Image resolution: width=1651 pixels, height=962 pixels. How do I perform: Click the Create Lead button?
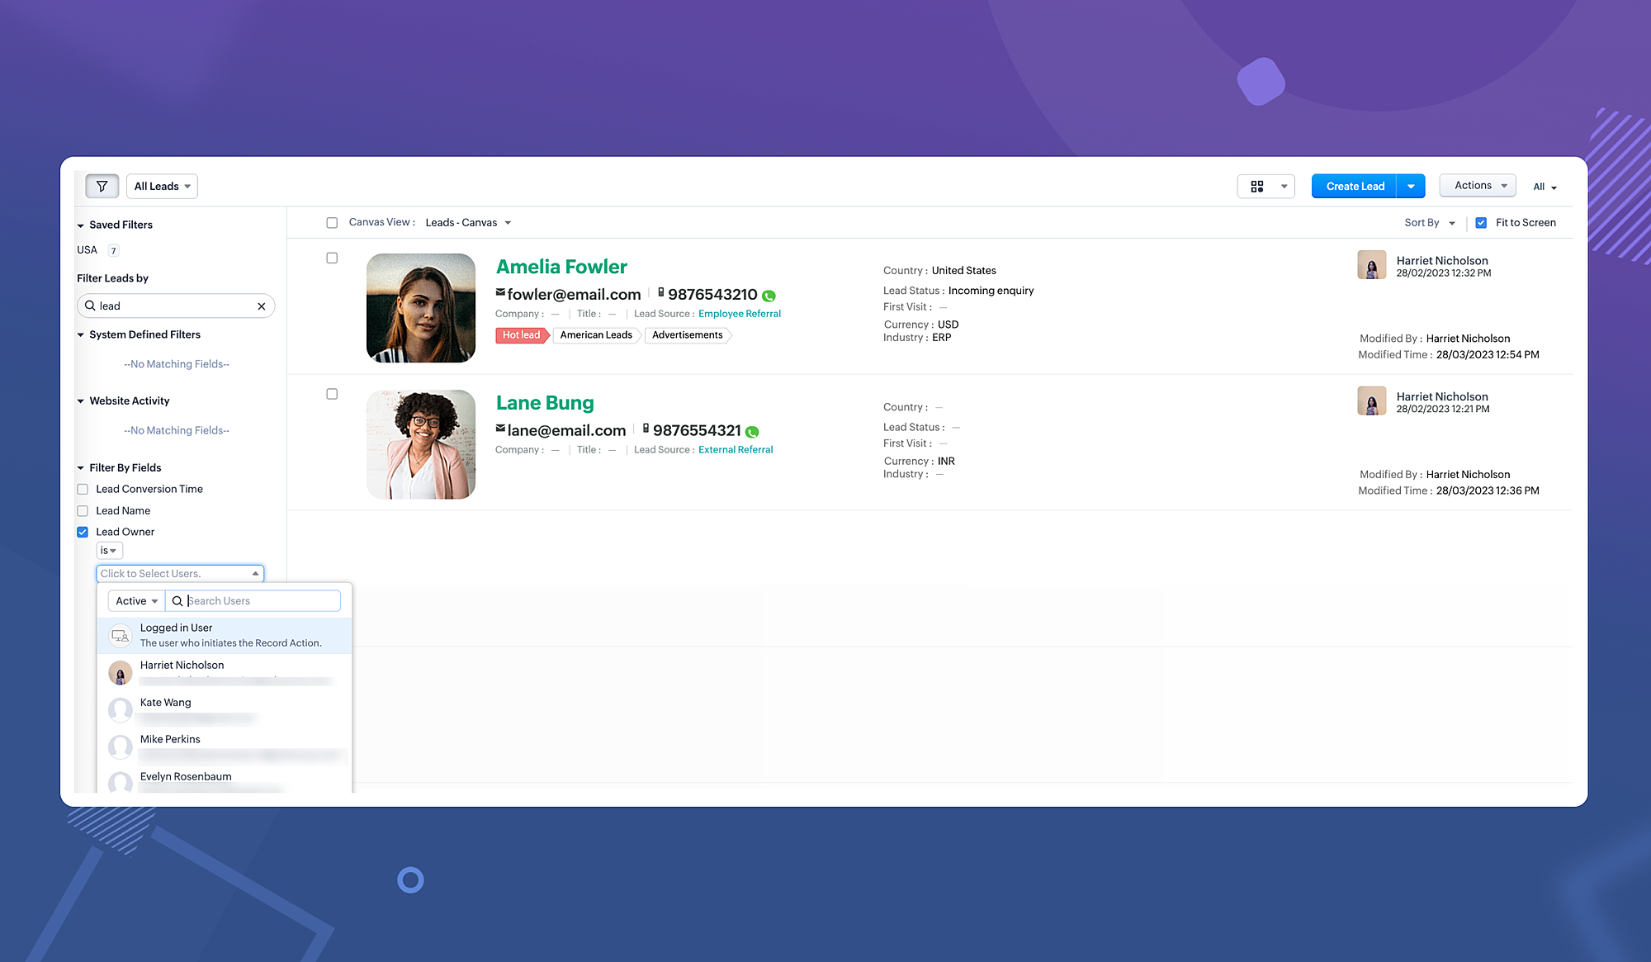1355,187
